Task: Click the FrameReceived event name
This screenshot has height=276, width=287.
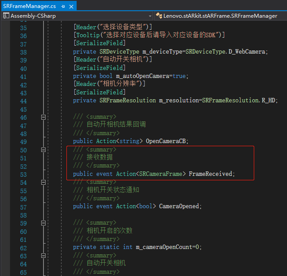Action: point(210,174)
